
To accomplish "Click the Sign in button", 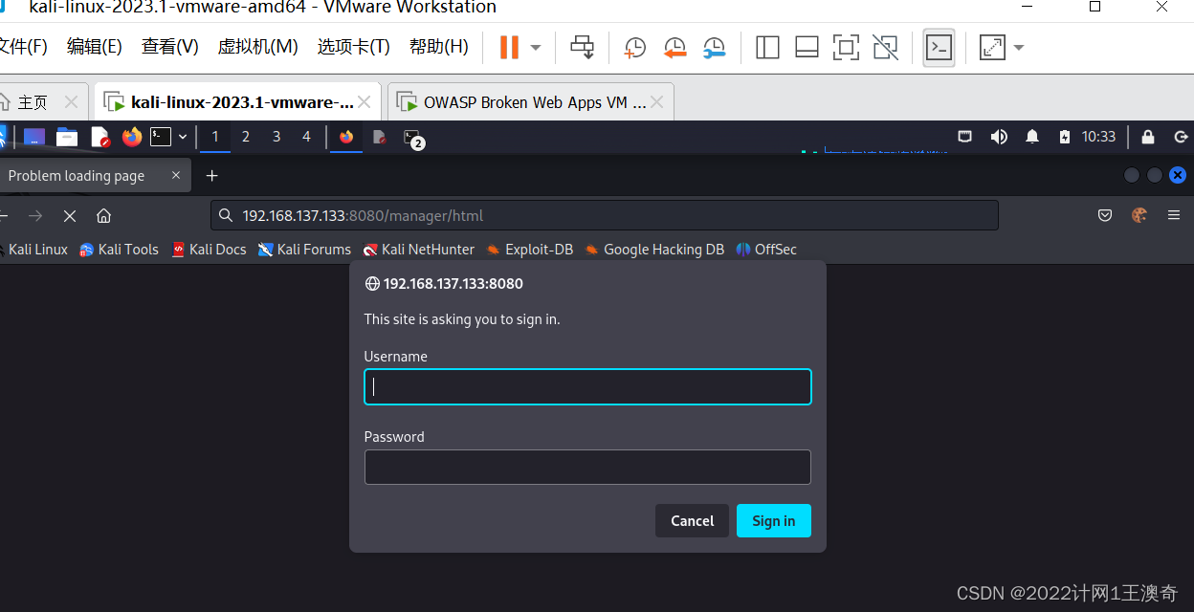I will 773,521.
